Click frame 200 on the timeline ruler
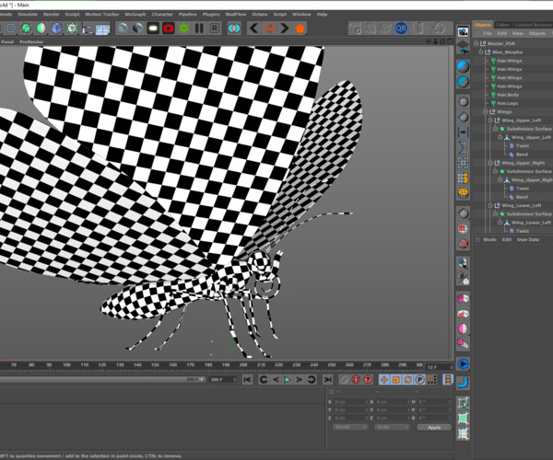 tap(243, 365)
